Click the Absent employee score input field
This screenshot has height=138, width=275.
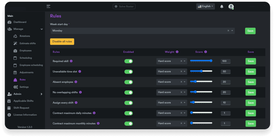[x=225, y=82]
